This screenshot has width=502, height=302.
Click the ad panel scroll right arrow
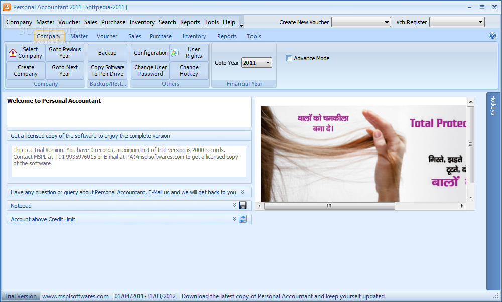pos(462,206)
